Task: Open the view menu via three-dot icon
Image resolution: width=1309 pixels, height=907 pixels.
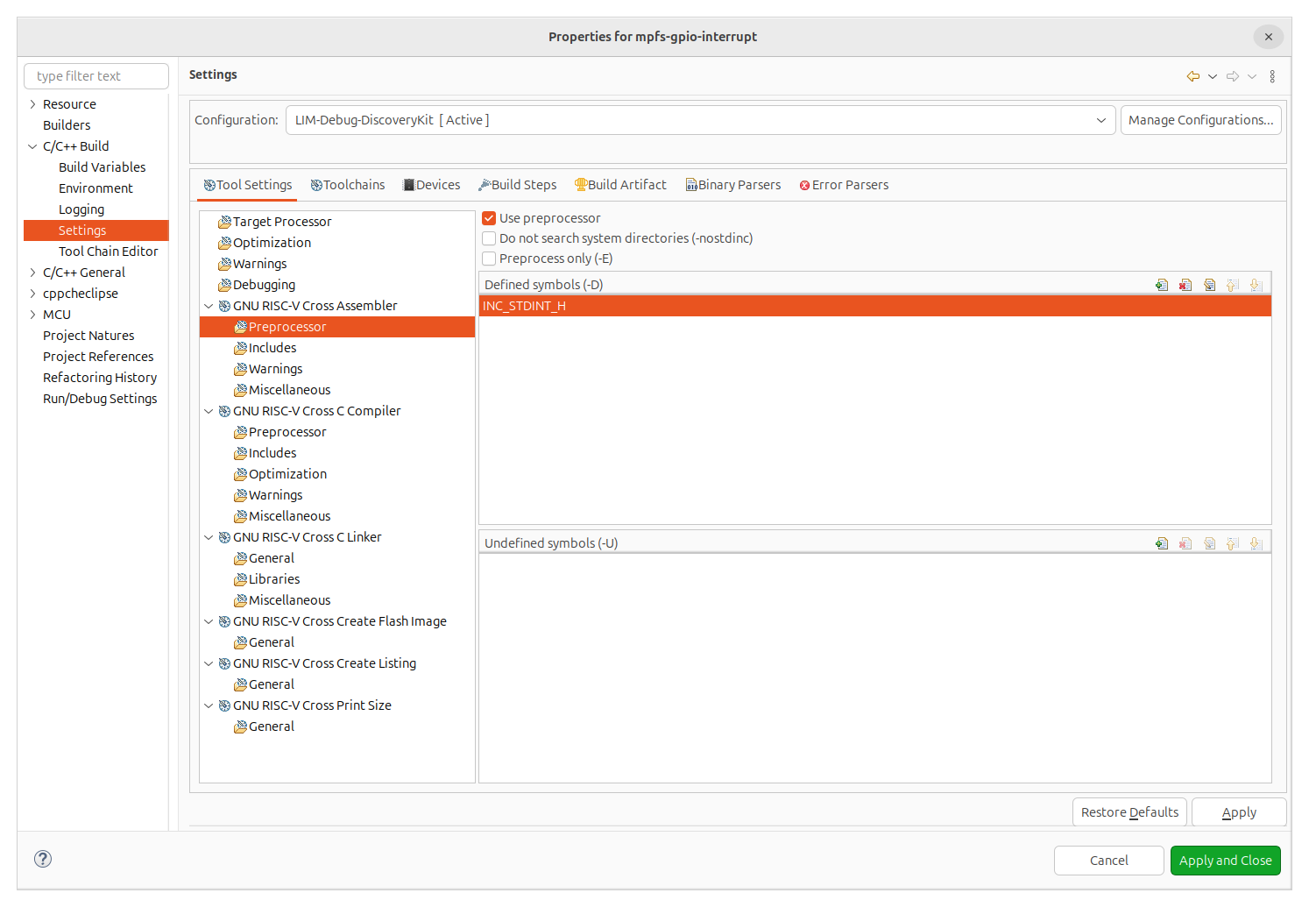Action: (1272, 76)
